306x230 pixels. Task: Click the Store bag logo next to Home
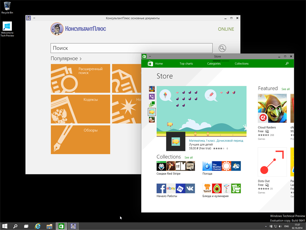pos(150,64)
